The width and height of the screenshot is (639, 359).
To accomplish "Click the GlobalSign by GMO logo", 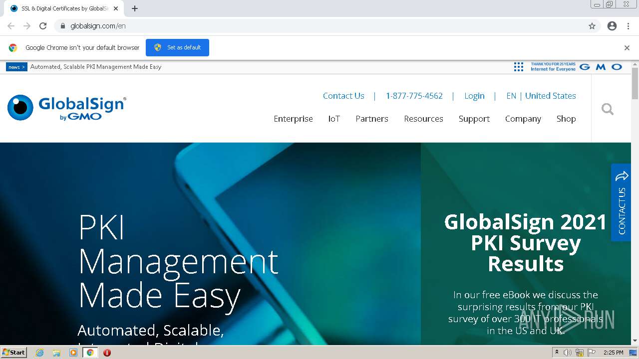I will point(67,108).
